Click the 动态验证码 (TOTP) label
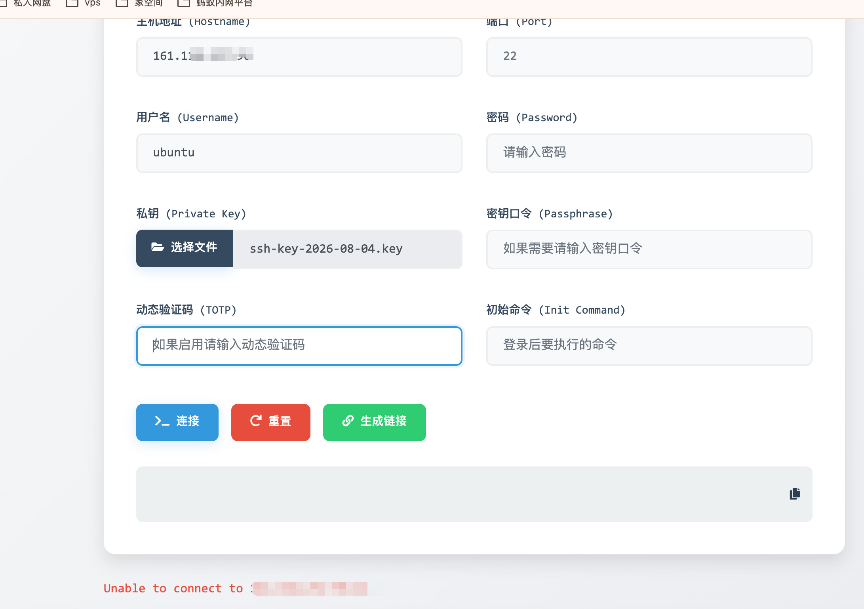Viewport: 864px width, 609px height. point(186,310)
